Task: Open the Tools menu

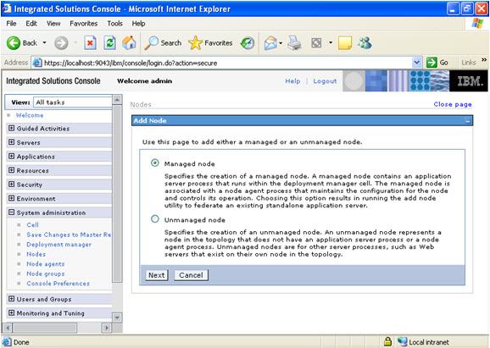Action: [x=114, y=24]
